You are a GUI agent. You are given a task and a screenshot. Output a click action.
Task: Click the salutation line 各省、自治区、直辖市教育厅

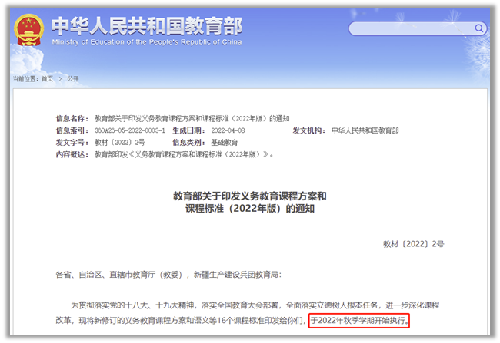pyautogui.click(x=168, y=275)
